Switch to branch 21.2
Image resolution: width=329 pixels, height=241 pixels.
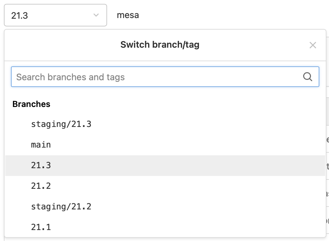pyautogui.click(x=41, y=186)
